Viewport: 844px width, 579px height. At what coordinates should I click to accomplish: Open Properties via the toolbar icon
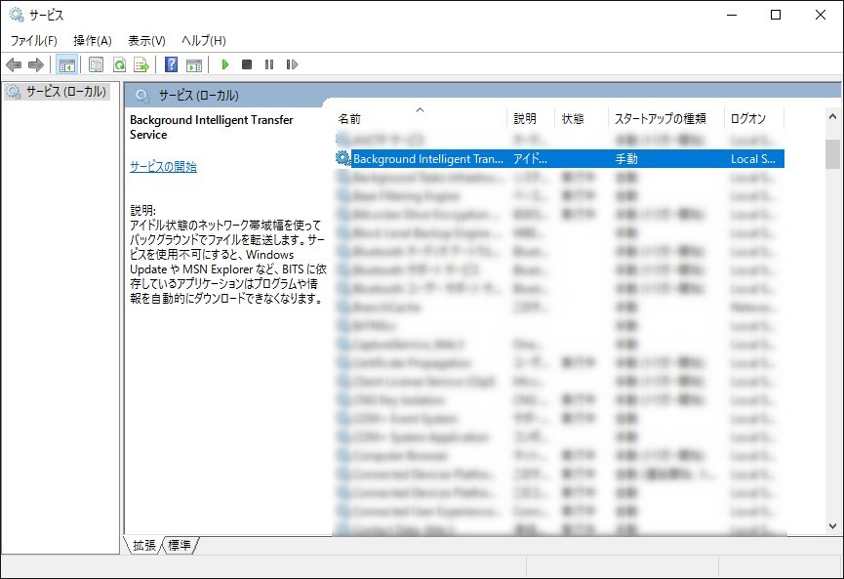click(x=96, y=64)
